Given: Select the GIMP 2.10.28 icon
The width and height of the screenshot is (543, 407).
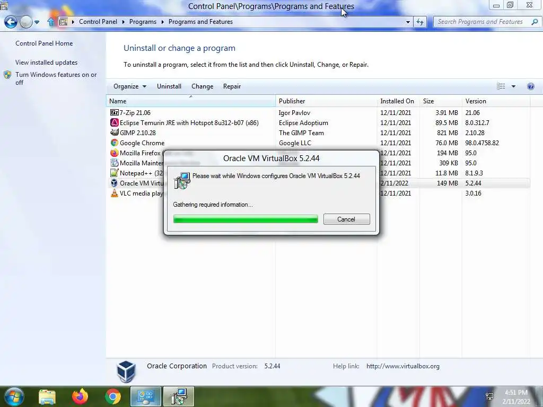Looking at the screenshot, I should tap(115, 132).
